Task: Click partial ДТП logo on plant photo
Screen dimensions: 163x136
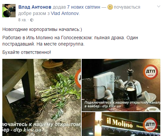Action: click(78, 78)
